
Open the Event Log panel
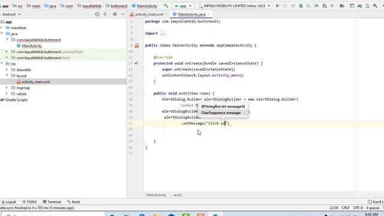pos(376,202)
